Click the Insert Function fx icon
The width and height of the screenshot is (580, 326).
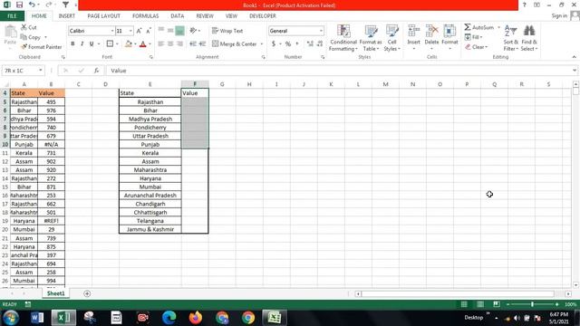tap(96, 71)
